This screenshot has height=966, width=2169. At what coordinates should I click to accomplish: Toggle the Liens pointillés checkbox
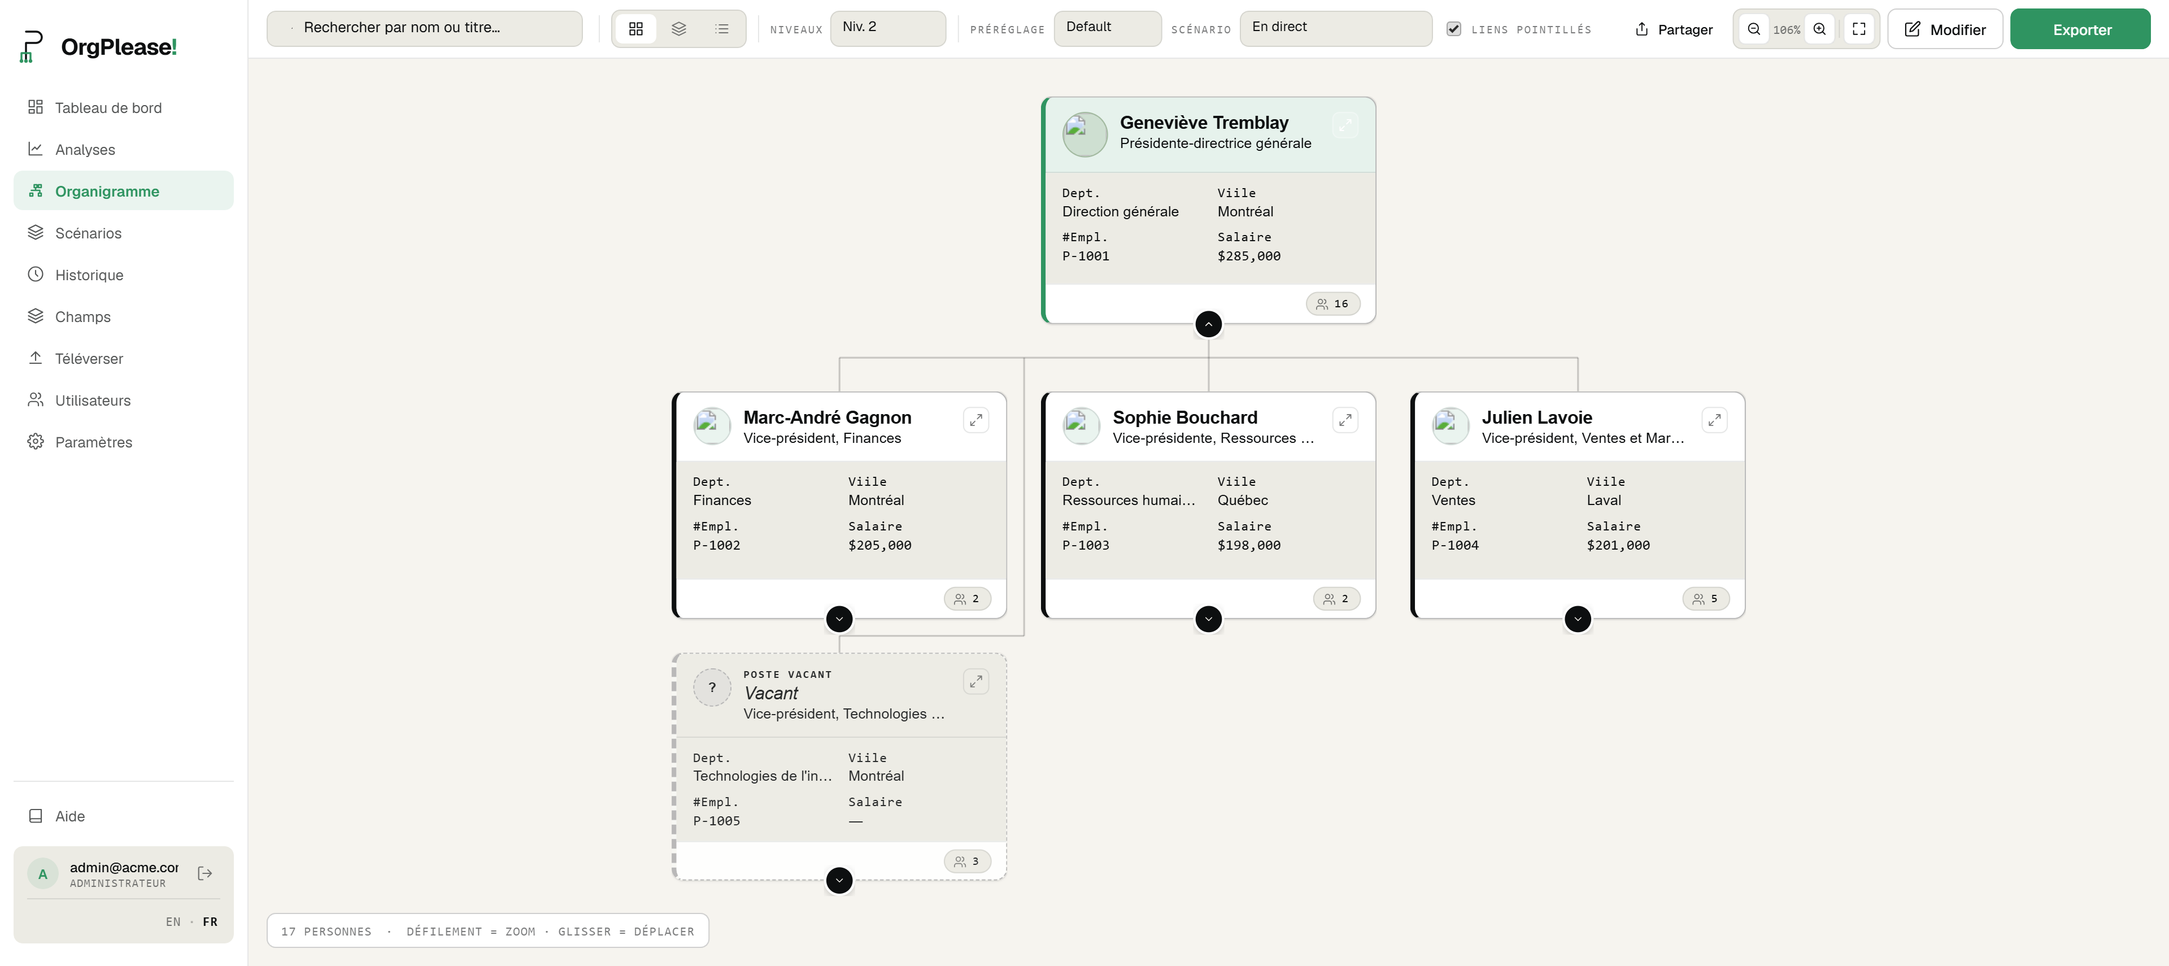tap(1453, 29)
